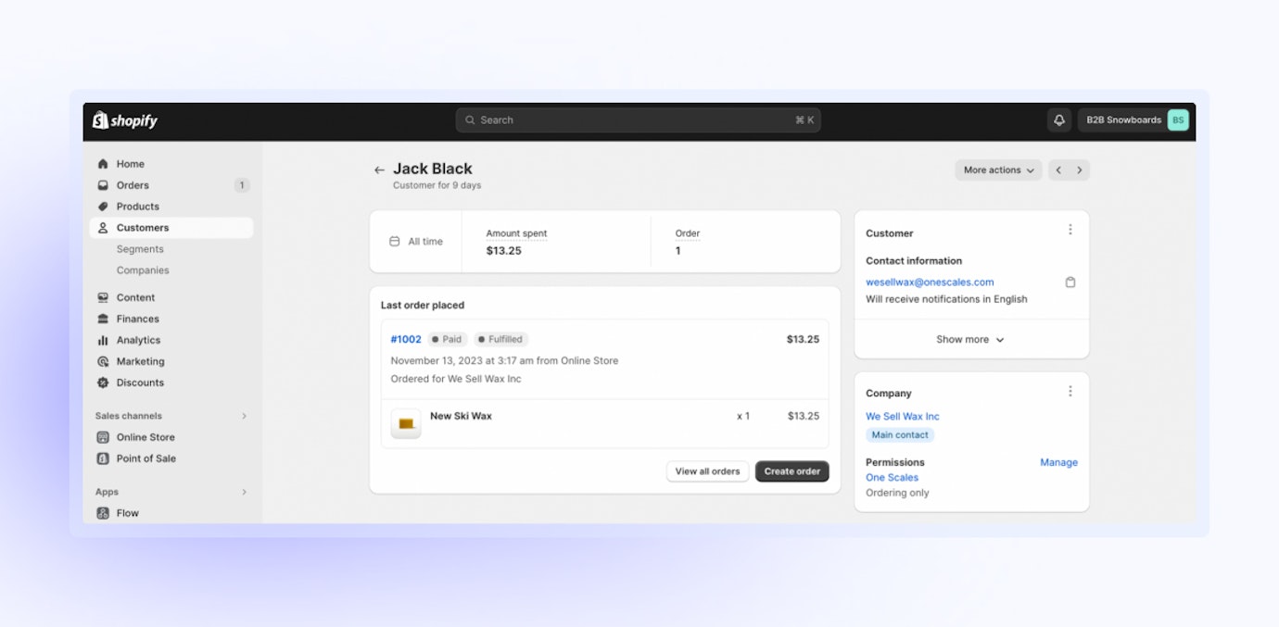Click the Fulfilled status badge
This screenshot has height=627, width=1279.
tap(501, 340)
